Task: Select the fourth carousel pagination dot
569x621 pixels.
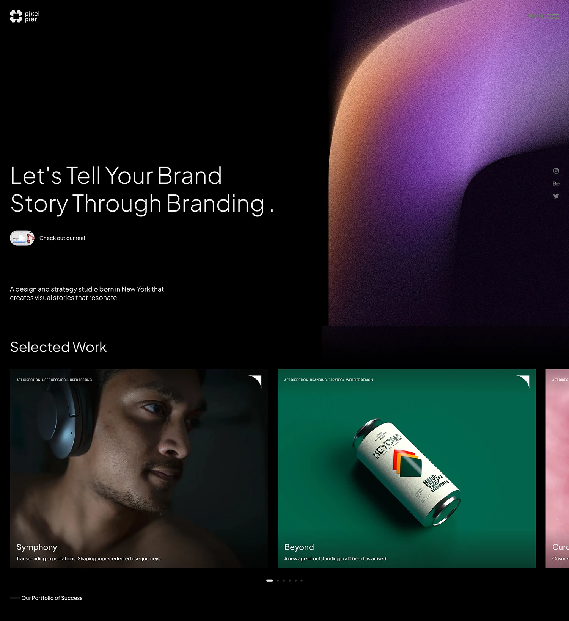Action: click(x=290, y=580)
